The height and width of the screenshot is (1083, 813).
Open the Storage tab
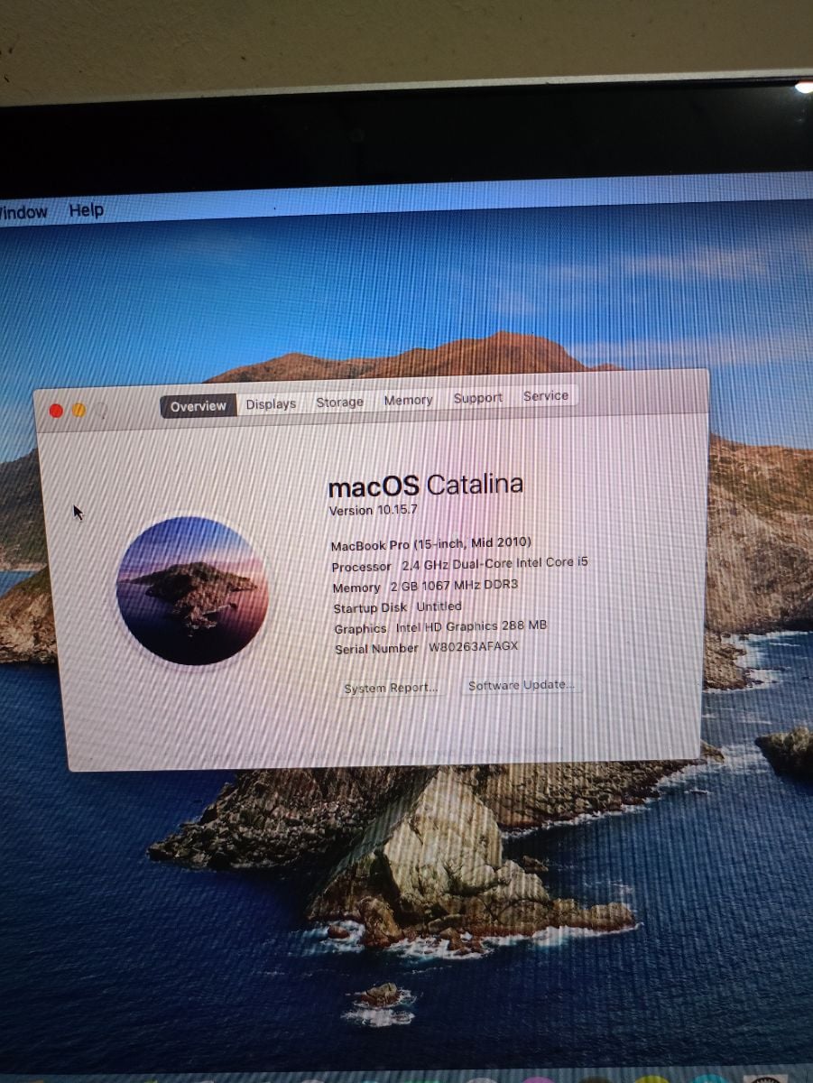(339, 403)
